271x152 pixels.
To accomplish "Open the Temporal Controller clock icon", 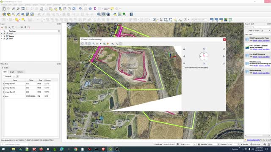I will 69,8.
